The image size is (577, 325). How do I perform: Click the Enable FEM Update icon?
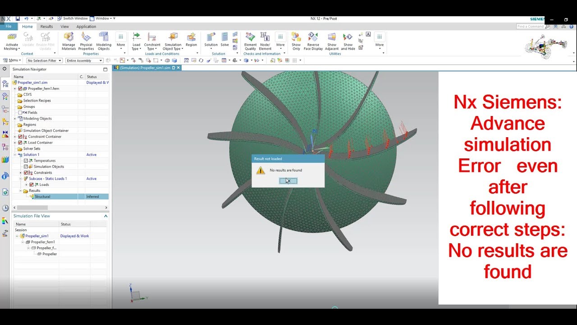(45, 37)
